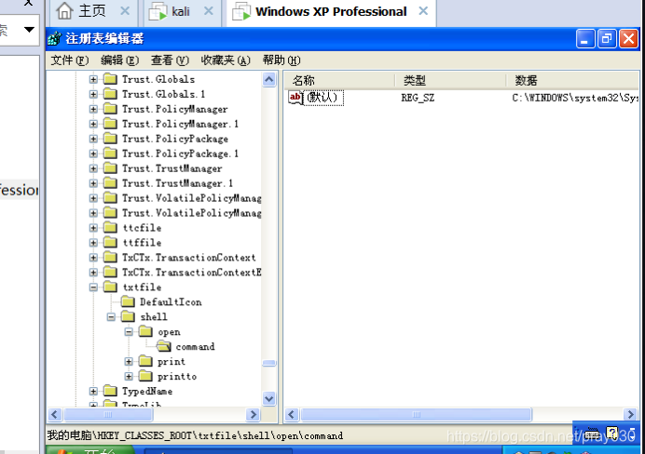This screenshot has height=454, width=645.
Task: Open the 帮助(H) menu
Action: [x=281, y=60]
